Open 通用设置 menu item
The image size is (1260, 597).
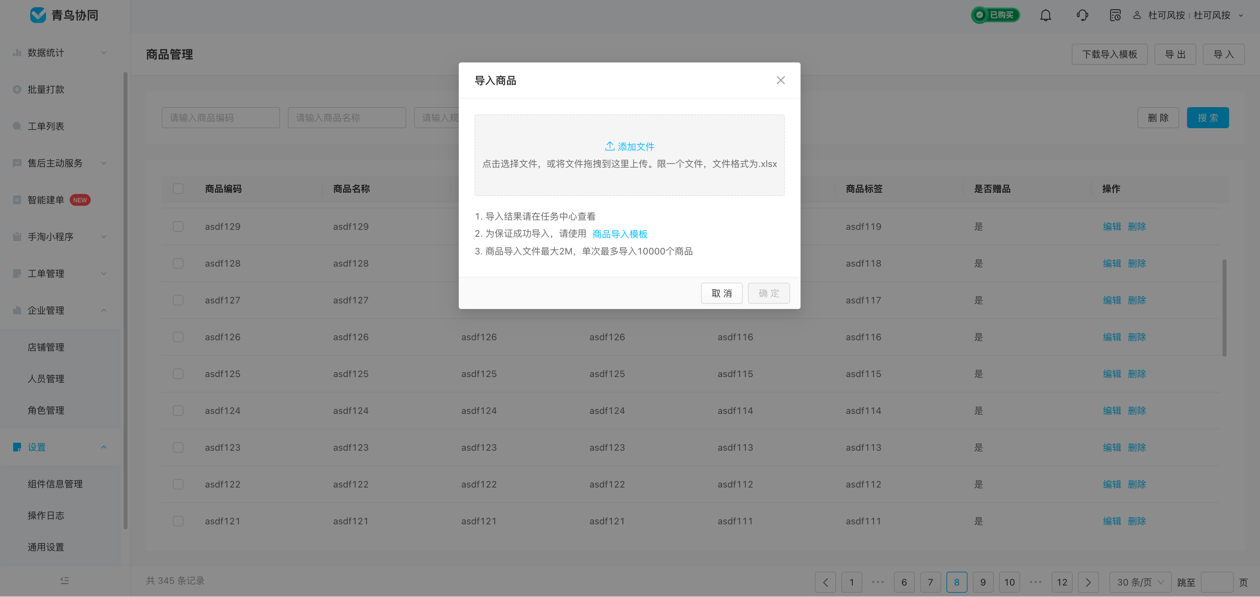46,547
